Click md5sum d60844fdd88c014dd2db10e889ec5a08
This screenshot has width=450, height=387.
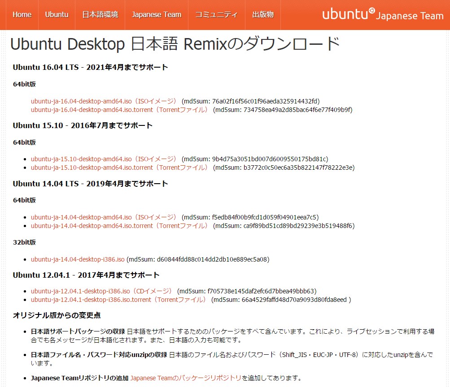pyautogui.click(x=212, y=259)
